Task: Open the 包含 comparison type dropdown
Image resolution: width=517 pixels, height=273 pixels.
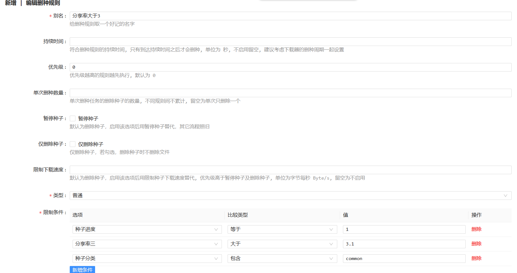Action: pos(282,258)
